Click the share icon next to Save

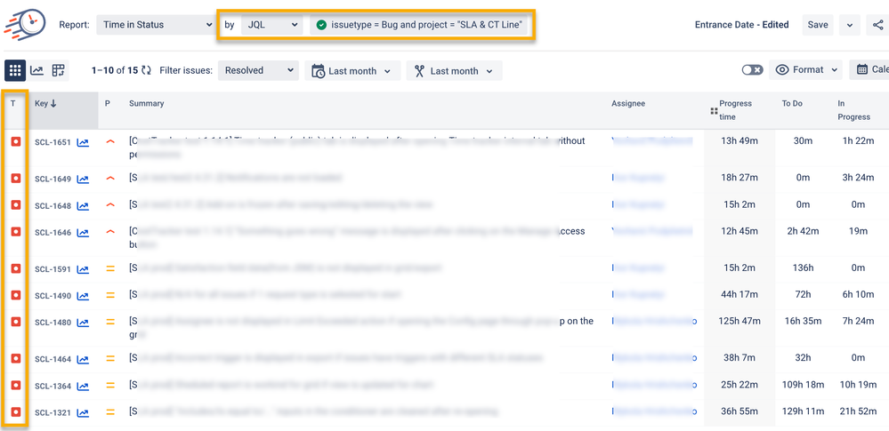coord(877,25)
